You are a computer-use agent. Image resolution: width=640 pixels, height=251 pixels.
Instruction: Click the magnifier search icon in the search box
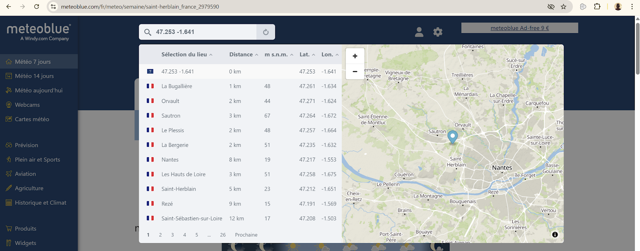(148, 32)
